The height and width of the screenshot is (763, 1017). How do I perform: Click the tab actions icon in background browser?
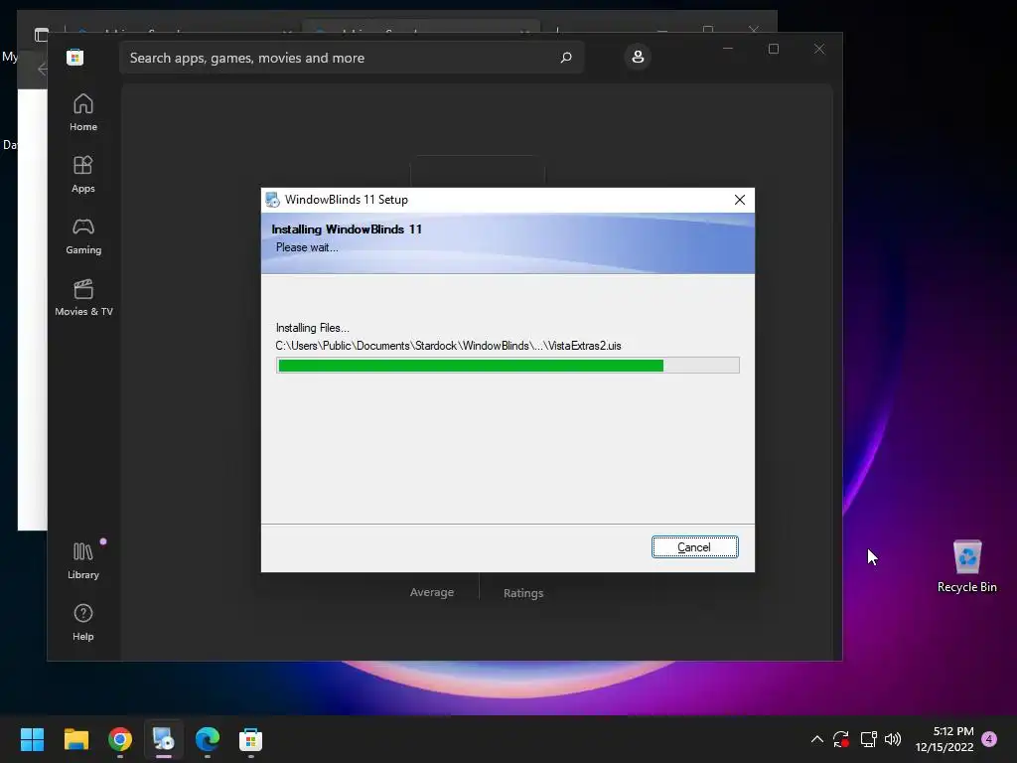coord(42,34)
